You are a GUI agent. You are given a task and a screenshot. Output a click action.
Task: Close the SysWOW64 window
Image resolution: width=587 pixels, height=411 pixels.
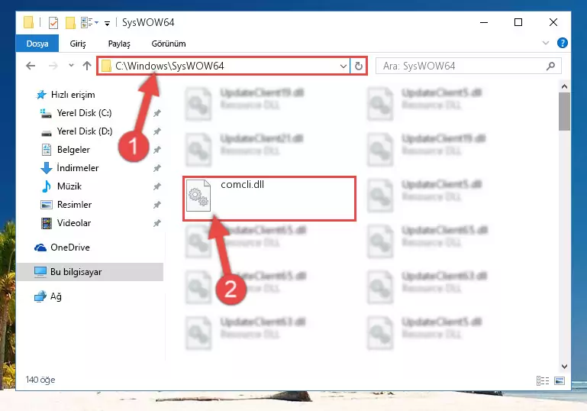point(553,22)
